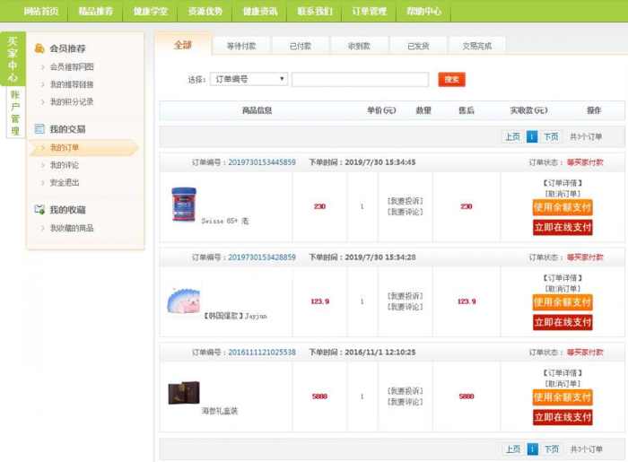
Task: Select 我的评论 in the sidebar
Action: click(65, 165)
